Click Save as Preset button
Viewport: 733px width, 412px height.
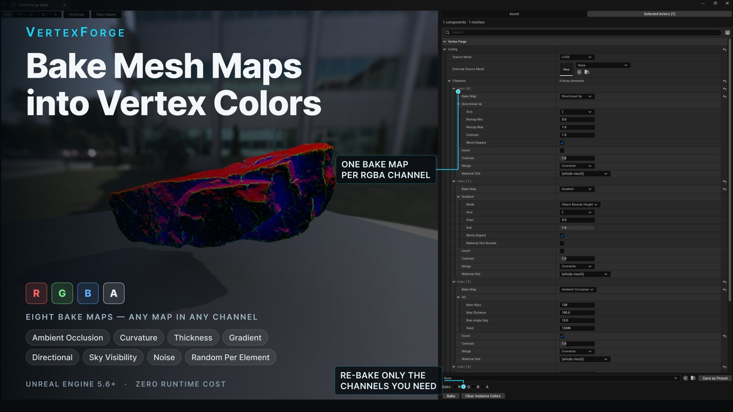(715, 378)
